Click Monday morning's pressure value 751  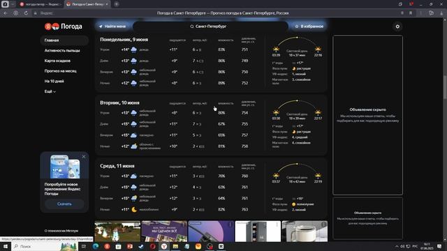point(244,50)
